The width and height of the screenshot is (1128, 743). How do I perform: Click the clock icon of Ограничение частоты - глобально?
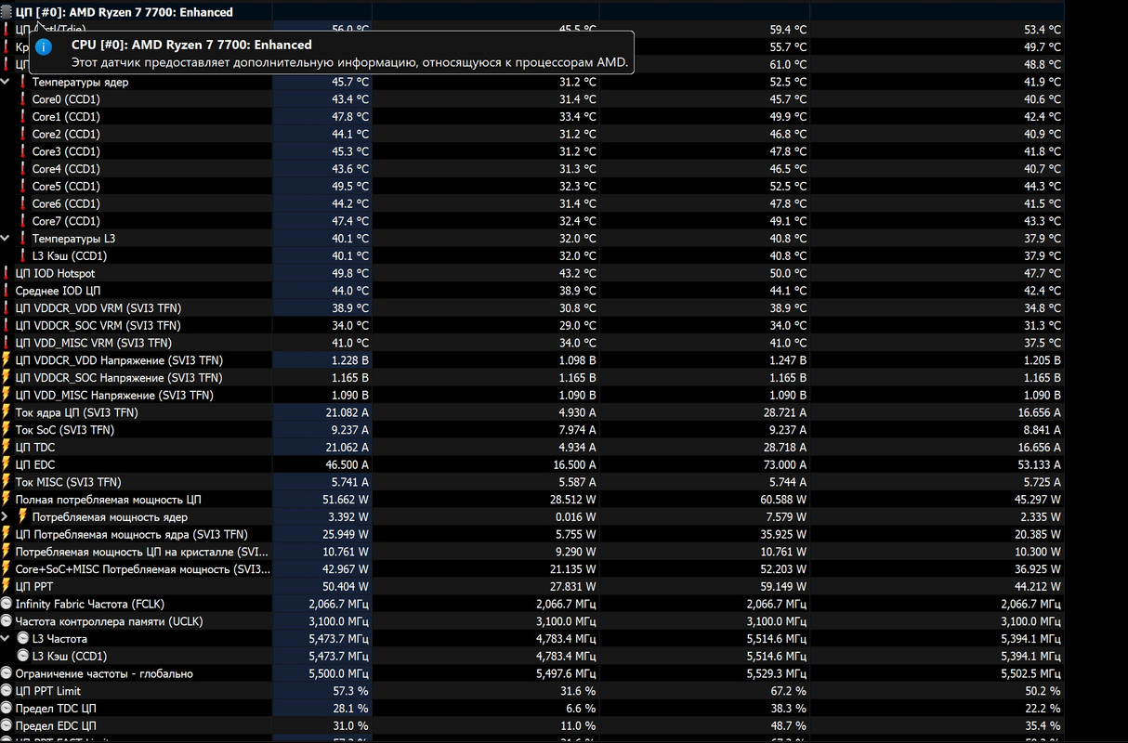click(x=7, y=673)
